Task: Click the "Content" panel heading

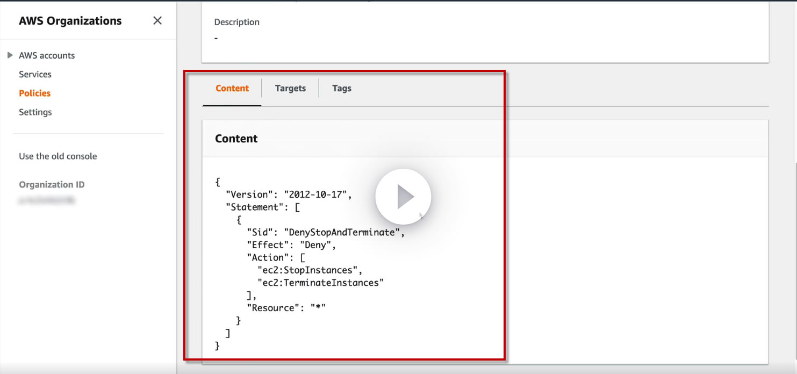Action: [236, 139]
